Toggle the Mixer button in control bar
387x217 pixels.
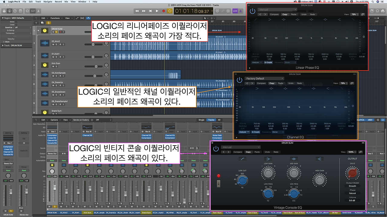pyautogui.click(x=33, y=11)
